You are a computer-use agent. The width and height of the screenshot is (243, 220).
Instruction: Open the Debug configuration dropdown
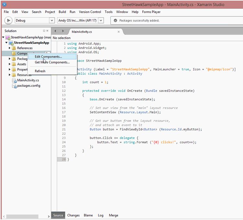coord(52,20)
